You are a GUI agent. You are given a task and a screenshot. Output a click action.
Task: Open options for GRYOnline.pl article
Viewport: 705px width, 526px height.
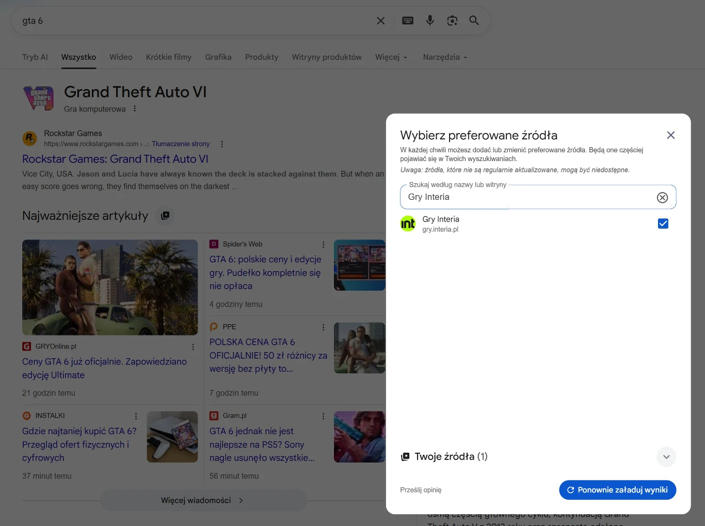193,347
